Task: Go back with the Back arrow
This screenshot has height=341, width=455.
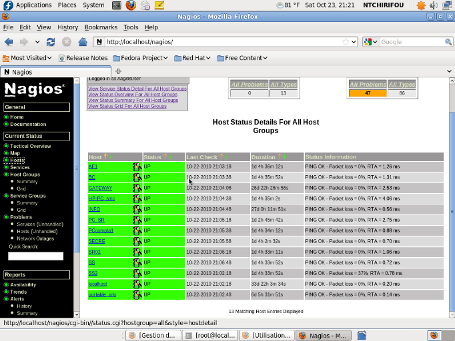Action: click(9, 42)
